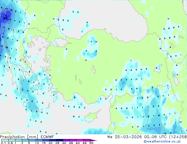Click the legend arrow tip above 50 mm
Image resolution: width=187 pixels, height=144 pixels.
(93, 140)
